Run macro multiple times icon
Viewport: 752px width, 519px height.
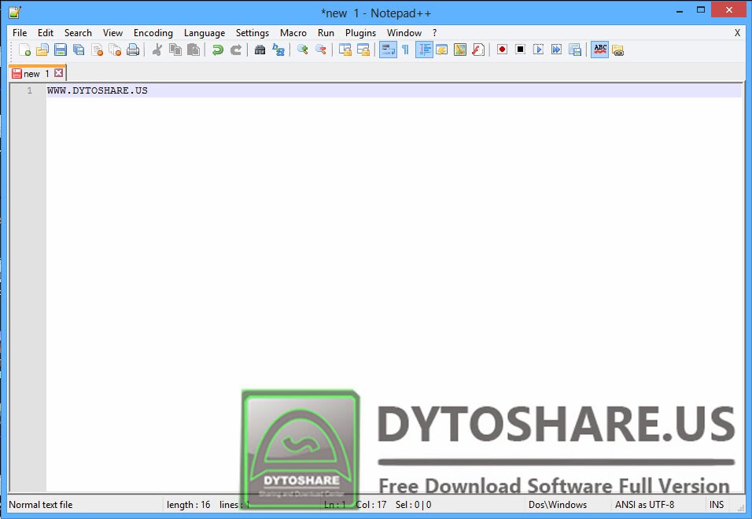click(x=556, y=50)
